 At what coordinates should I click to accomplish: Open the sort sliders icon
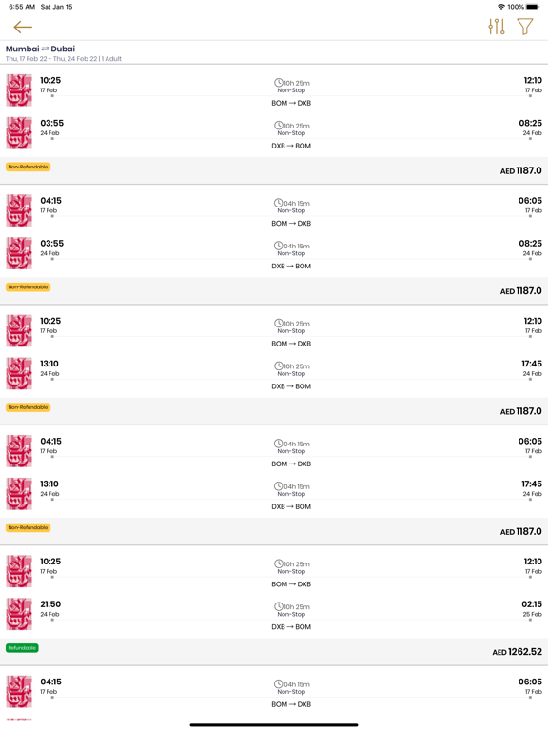coord(497,27)
